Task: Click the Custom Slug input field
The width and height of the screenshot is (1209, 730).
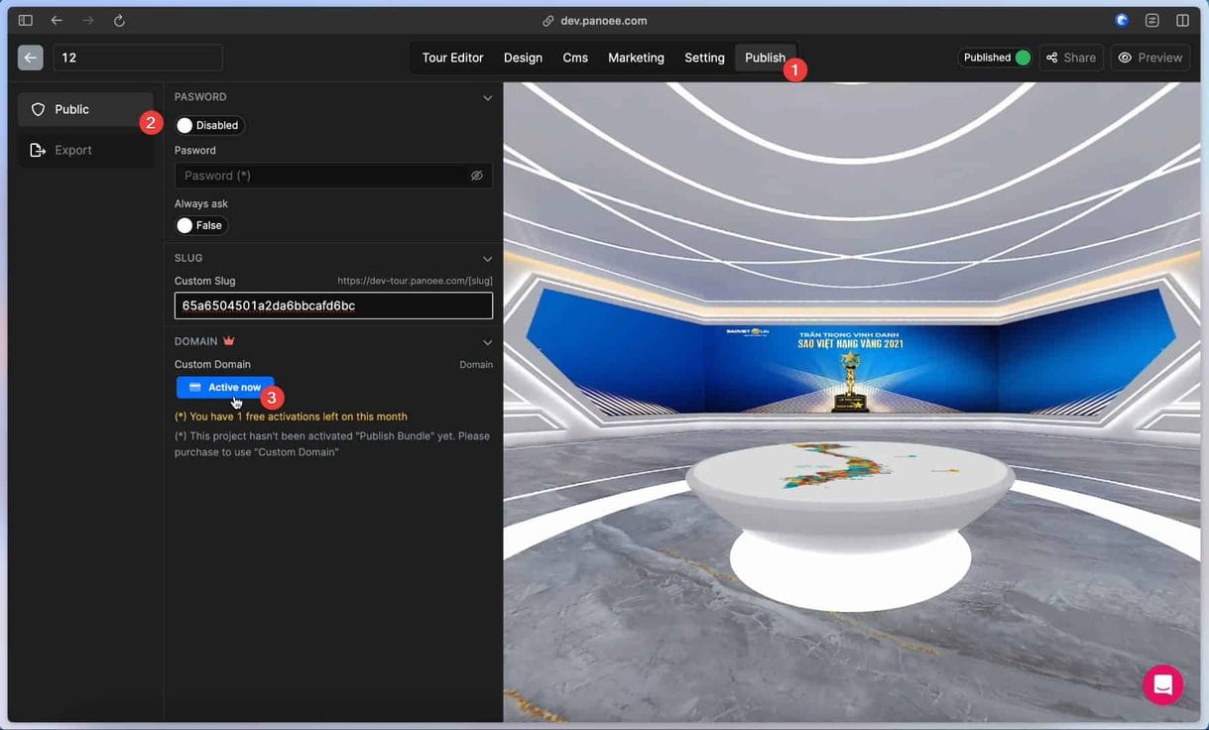Action: [x=333, y=305]
